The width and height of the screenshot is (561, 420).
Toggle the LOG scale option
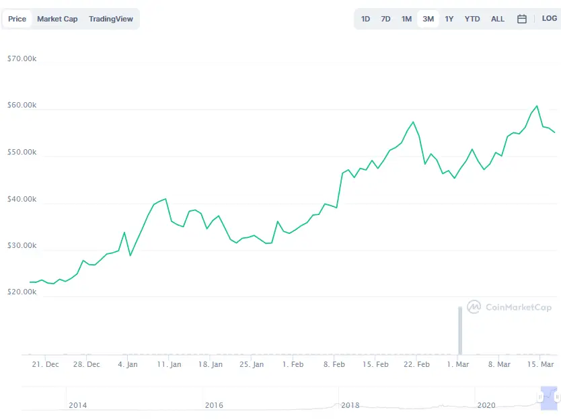[549, 19]
